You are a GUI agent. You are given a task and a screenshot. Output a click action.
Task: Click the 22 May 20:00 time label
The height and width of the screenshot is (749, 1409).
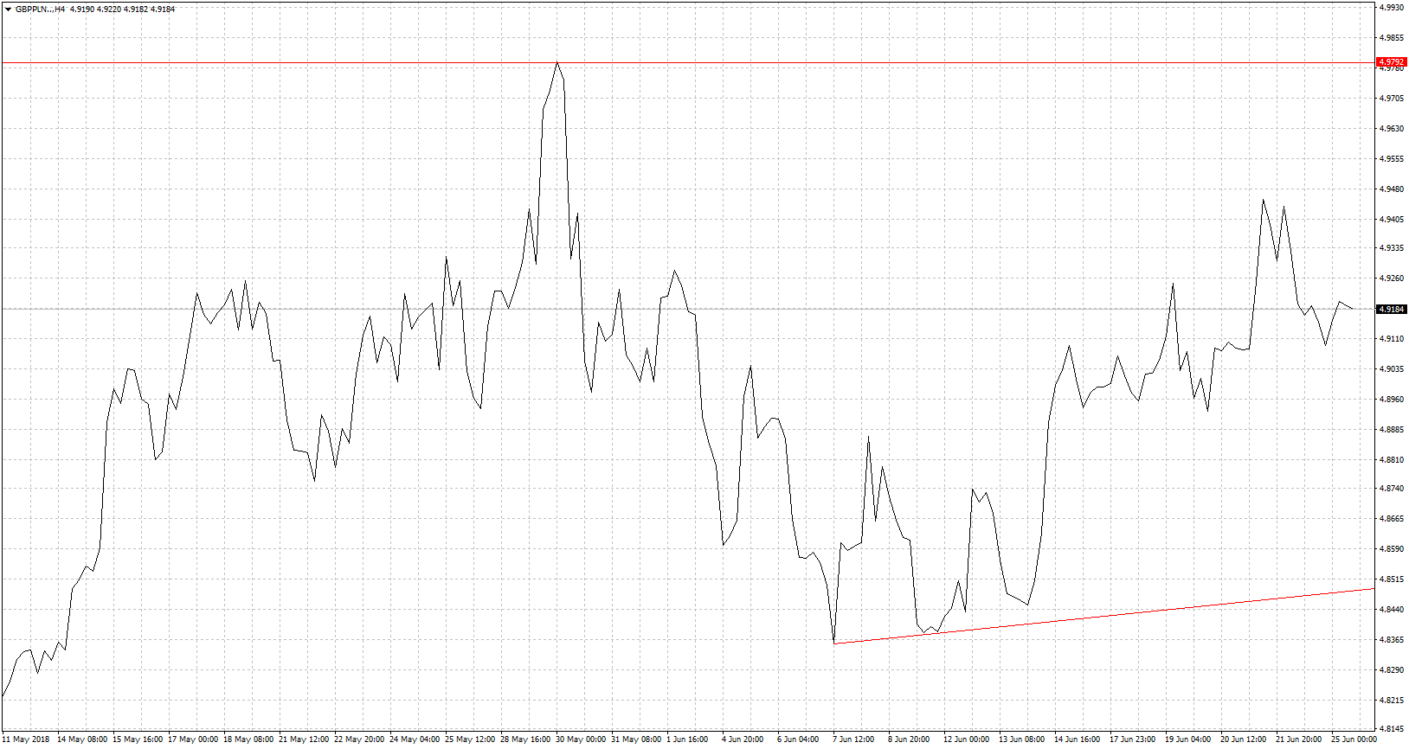[359, 739]
